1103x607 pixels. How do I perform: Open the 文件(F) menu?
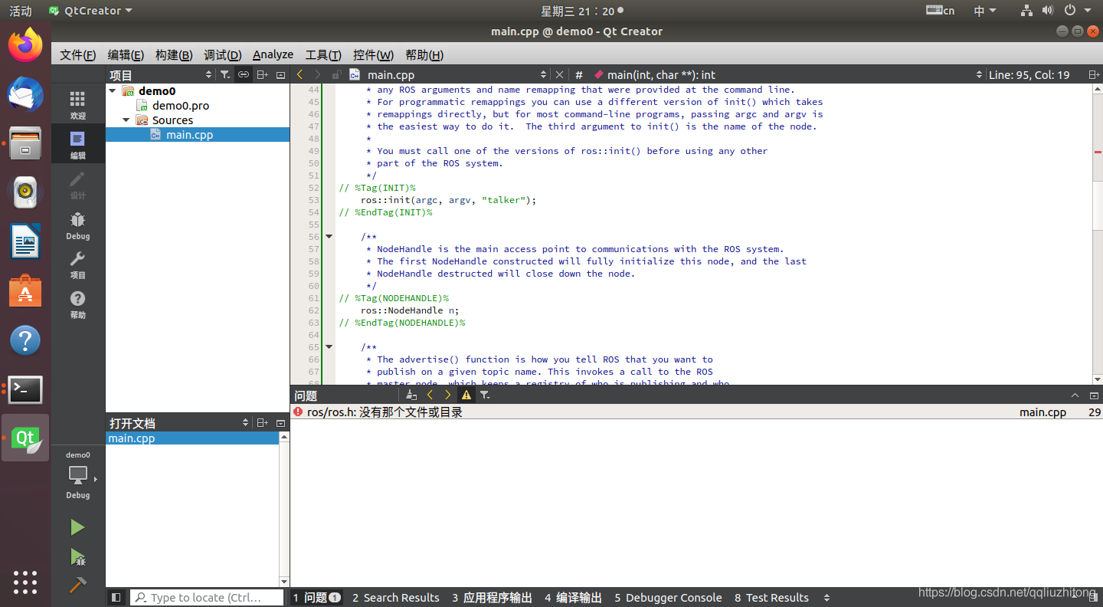click(x=78, y=54)
